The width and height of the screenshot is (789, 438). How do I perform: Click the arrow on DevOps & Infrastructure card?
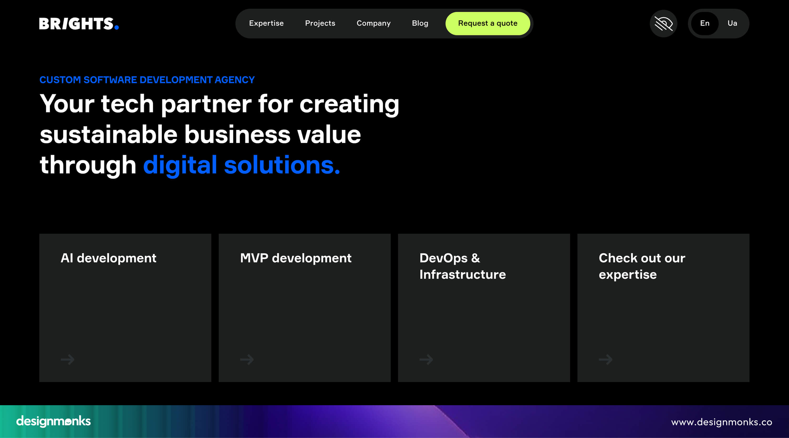coord(426,359)
